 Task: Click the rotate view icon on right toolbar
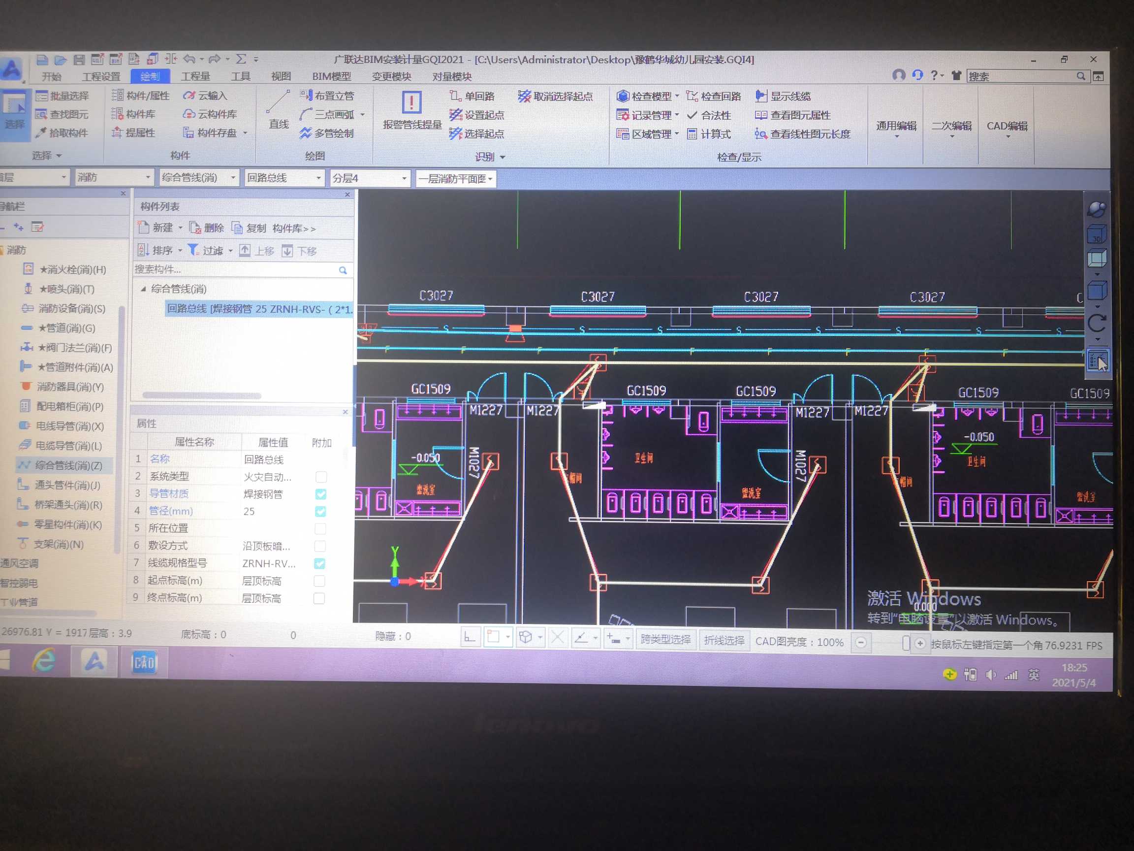click(x=1097, y=323)
